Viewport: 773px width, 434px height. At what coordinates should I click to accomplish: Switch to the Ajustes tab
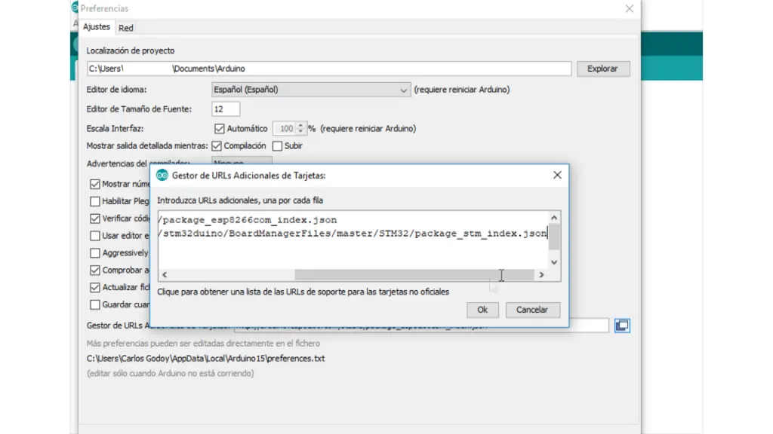pos(97,27)
